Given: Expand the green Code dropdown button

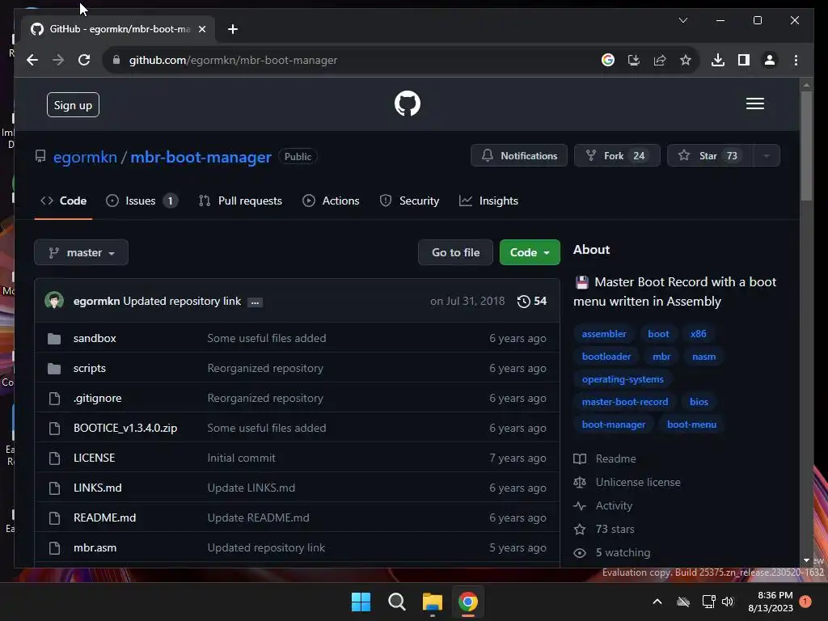Looking at the screenshot, I should [530, 252].
